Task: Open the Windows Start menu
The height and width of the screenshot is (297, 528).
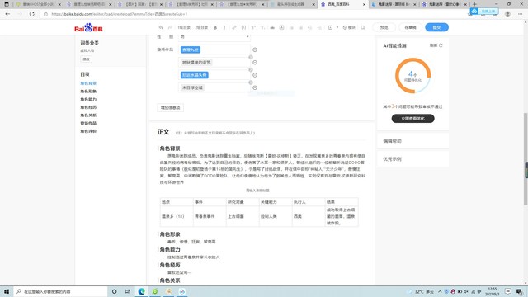Action: click(x=7, y=291)
